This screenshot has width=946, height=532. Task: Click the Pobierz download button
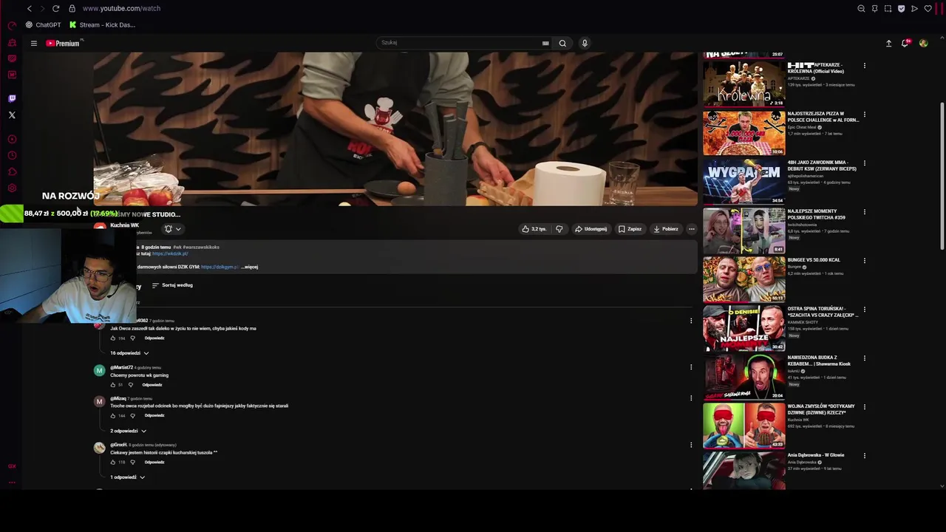pyautogui.click(x=666, y=229)
